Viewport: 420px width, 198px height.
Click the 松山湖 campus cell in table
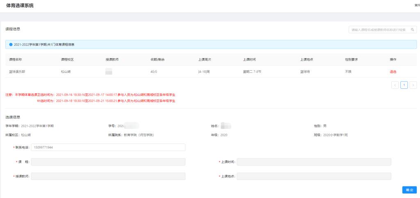click(66, 72)
